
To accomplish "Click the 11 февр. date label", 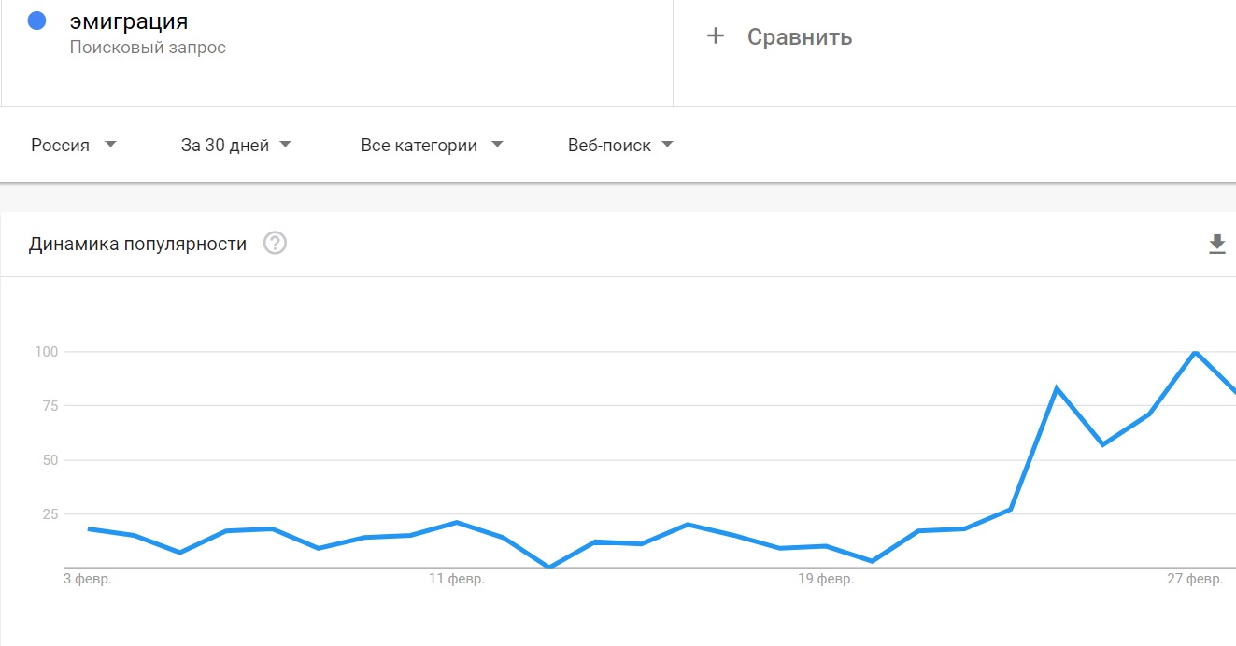I will [457, 580].
